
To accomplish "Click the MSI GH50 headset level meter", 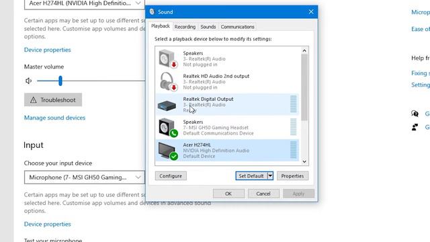I will (x=293, y=127).
